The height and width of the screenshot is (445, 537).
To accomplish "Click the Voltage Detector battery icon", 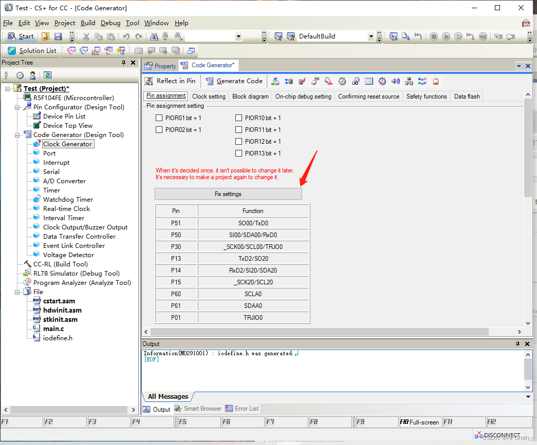I will tap(436, 81).
